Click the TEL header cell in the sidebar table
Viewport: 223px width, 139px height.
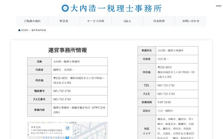[147, 85]
